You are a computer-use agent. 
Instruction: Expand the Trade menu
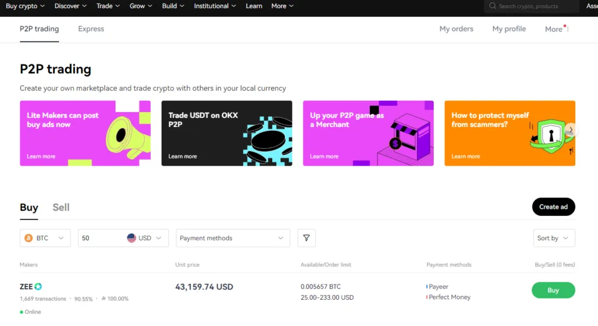pos(108,6)
